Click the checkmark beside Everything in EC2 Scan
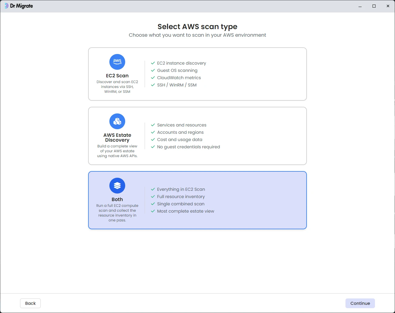The width and height of the screenshot is (395, 313). pyautogui.click(x=153, y=189)
